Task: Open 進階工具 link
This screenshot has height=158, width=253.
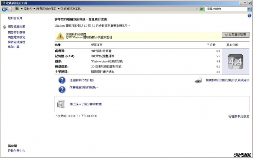Action: 13,47
